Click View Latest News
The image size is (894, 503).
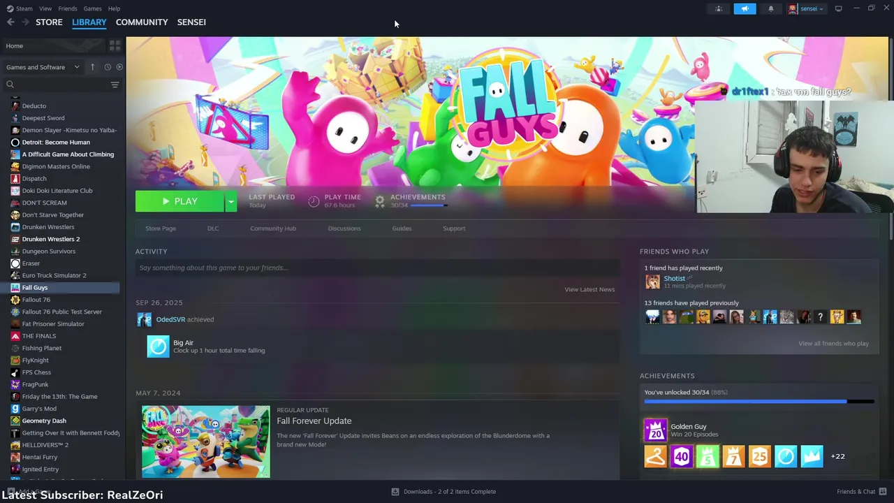click(x=589, y=289)
